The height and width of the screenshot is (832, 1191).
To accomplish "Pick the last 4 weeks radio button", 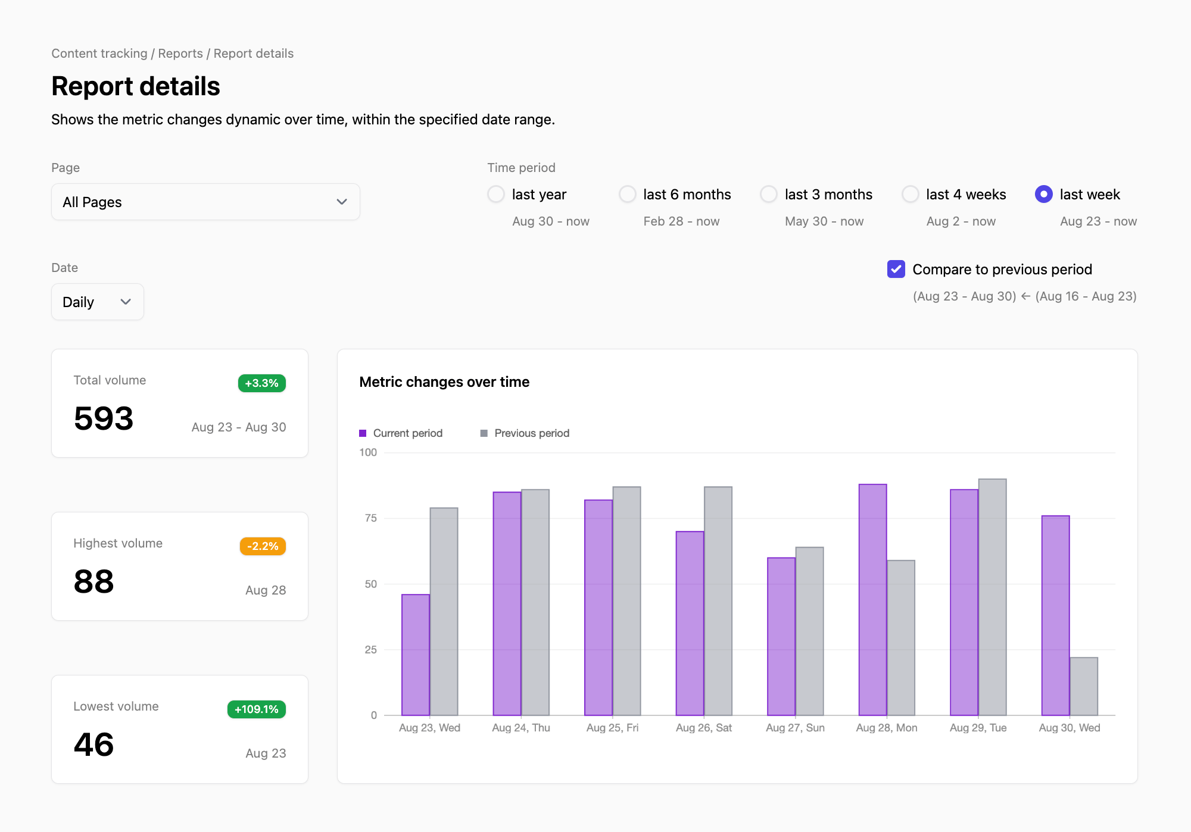I will (x=911, y=195).
